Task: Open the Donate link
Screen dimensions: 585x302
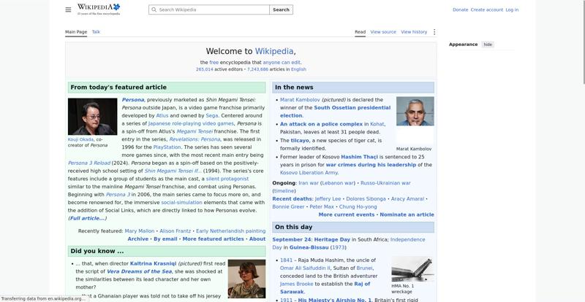Action: click(x=461, y=9)
